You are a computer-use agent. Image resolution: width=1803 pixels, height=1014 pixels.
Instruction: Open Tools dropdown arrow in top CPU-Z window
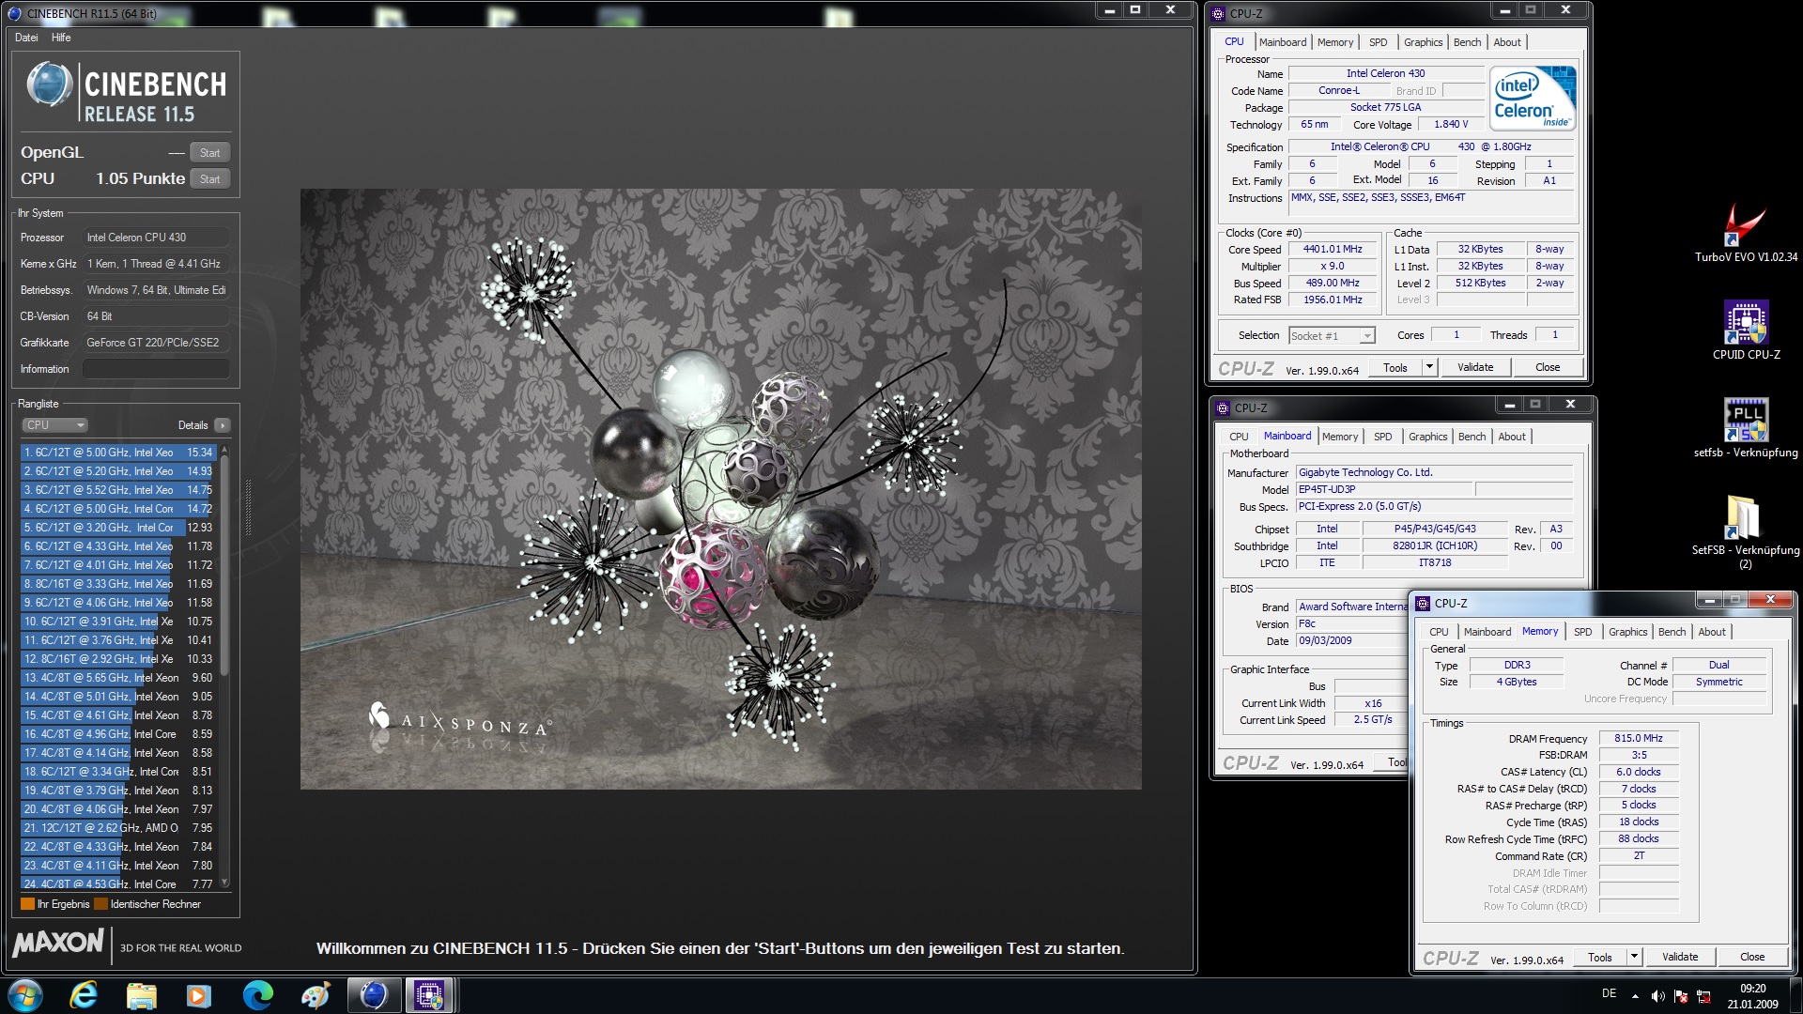[x=1429, y=367]
